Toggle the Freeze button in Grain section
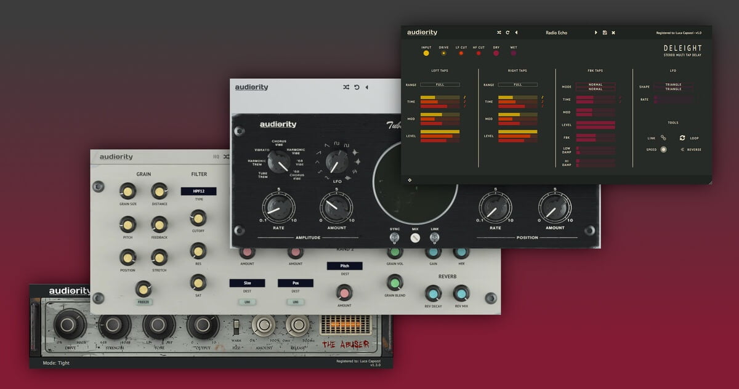 point(143,302)
